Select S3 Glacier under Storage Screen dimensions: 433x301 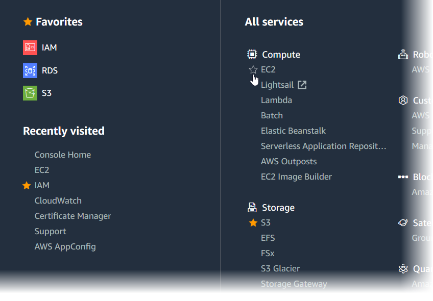point(280,269)
